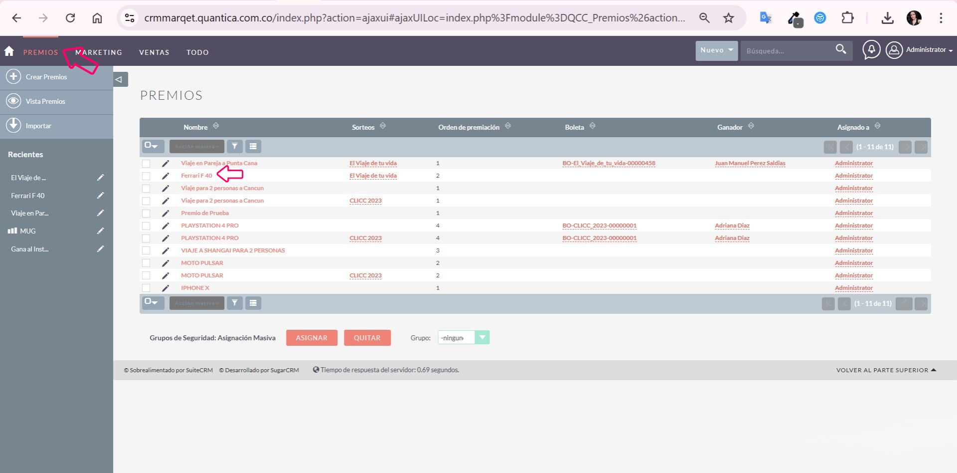This screenshot has height=473, width=957.
Task: Select checkbox for MOTO PULSAR CLICC 2023 row
Action: point(146,275)
